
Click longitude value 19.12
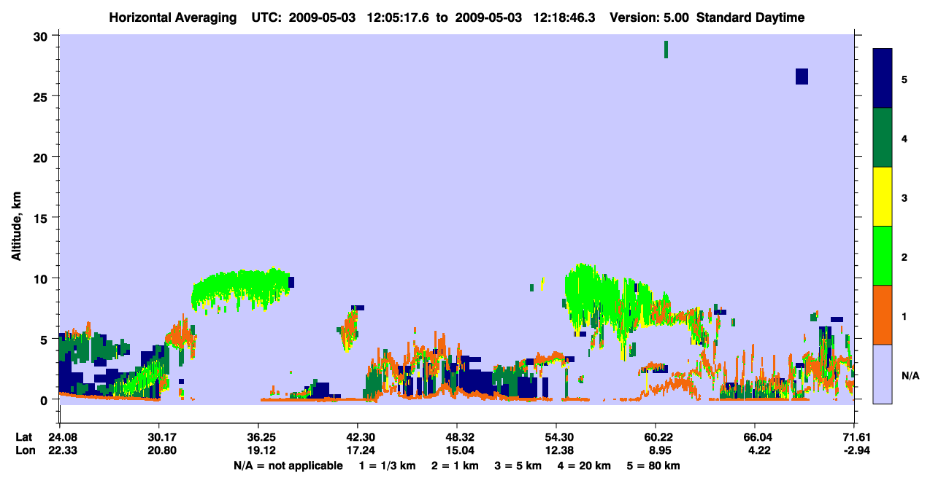tap(259, 450)
